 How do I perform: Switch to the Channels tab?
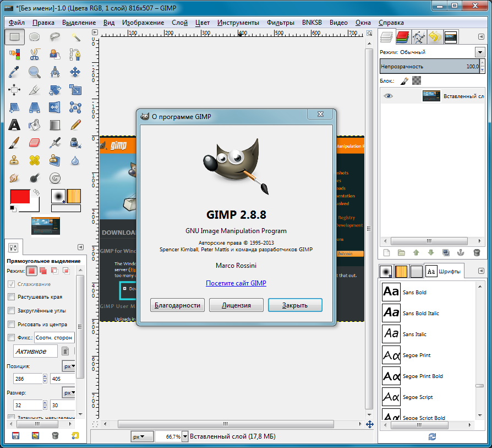(403, 37)
